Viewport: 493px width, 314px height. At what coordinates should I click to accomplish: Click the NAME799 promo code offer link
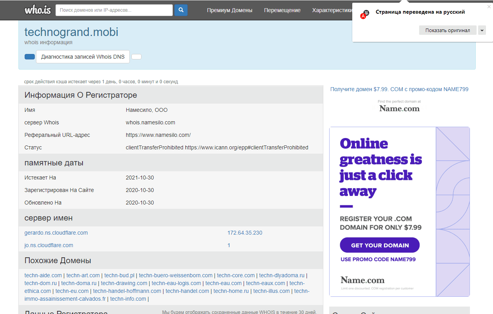click(x=399, y=89)
